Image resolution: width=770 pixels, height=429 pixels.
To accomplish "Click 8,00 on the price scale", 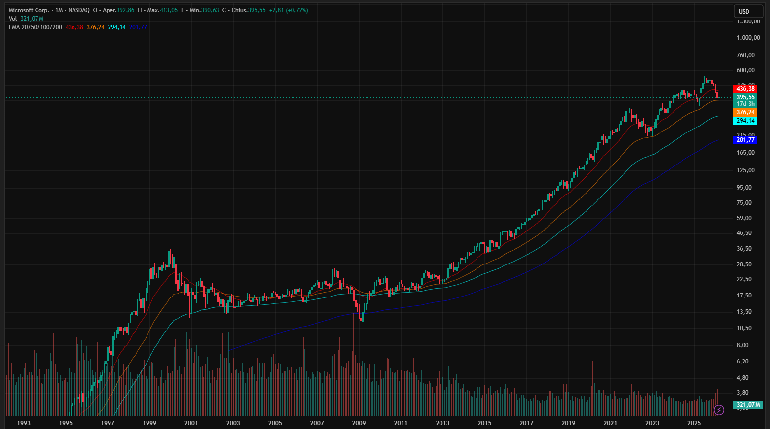I will pos(743,345).
